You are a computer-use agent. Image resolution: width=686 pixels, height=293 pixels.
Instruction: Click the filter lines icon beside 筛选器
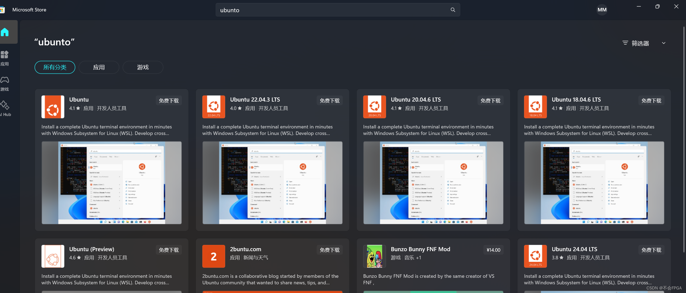click(x=625, y=43)
